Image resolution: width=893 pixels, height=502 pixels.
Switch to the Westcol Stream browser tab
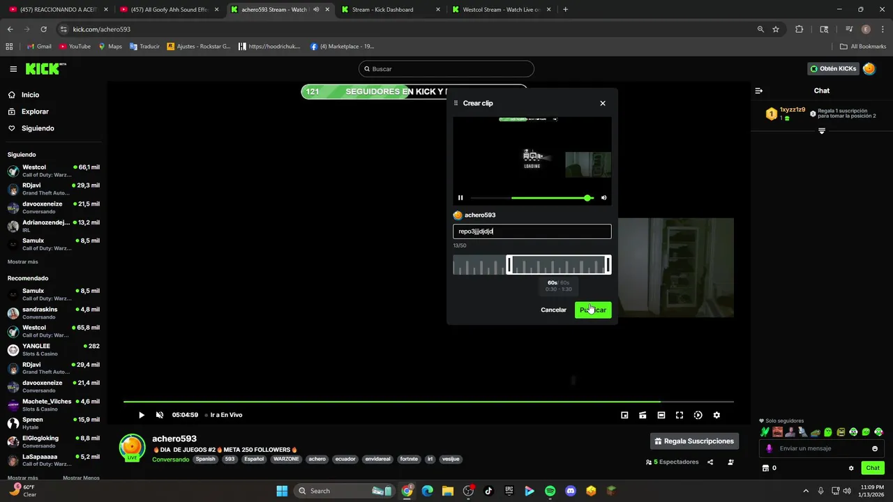[502, 10]
